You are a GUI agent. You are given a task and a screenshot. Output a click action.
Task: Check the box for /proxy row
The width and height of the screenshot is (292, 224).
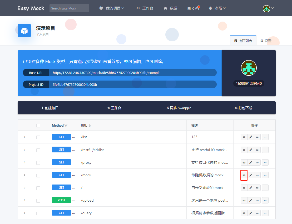(x=38, y=163)
